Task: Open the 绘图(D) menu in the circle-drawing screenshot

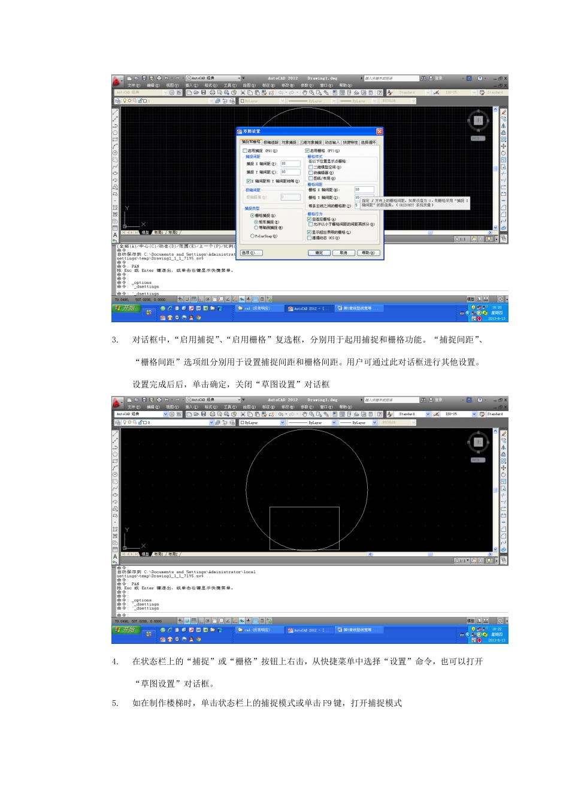Action: click(x=249, y=407)
